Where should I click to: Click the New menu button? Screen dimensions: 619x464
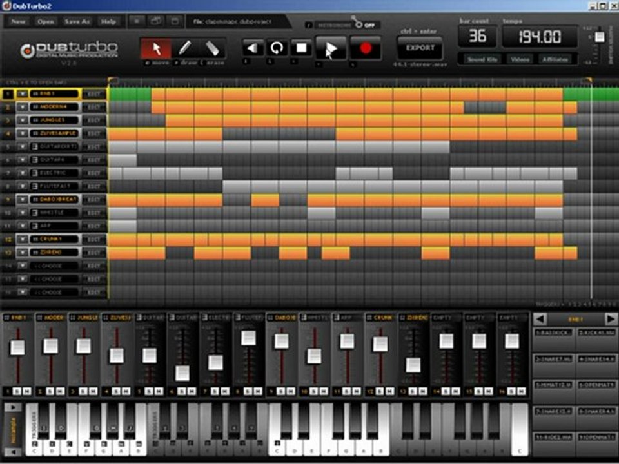tap(18, 22)
